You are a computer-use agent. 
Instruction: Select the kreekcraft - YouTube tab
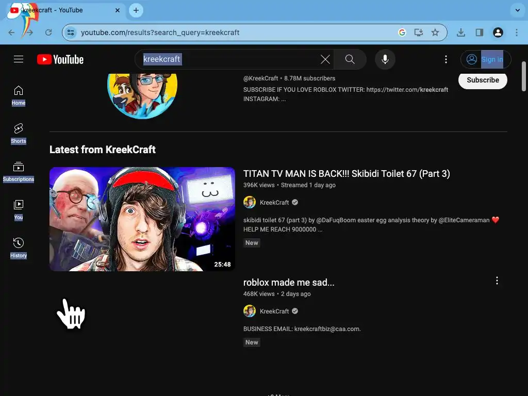pyautogui.click(x=64, y=10)
